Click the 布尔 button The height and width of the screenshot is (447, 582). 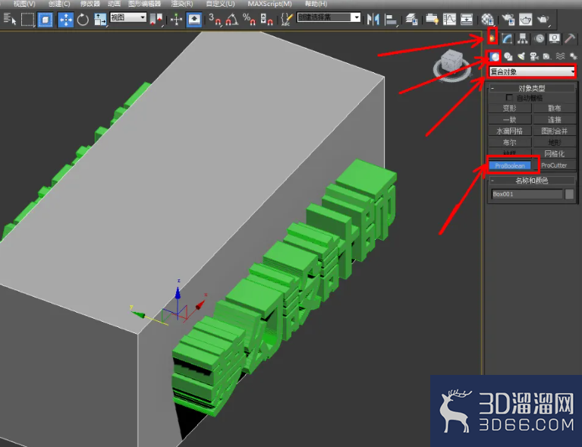510,143
